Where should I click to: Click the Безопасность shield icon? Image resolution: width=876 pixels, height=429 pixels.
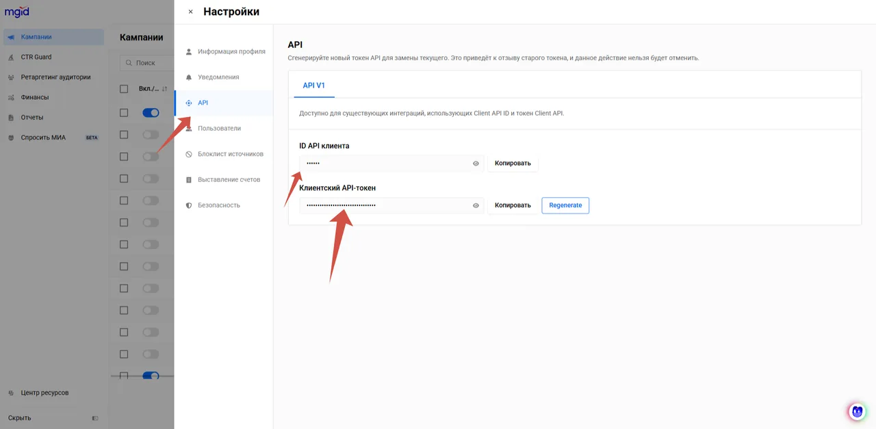point(189,205)
